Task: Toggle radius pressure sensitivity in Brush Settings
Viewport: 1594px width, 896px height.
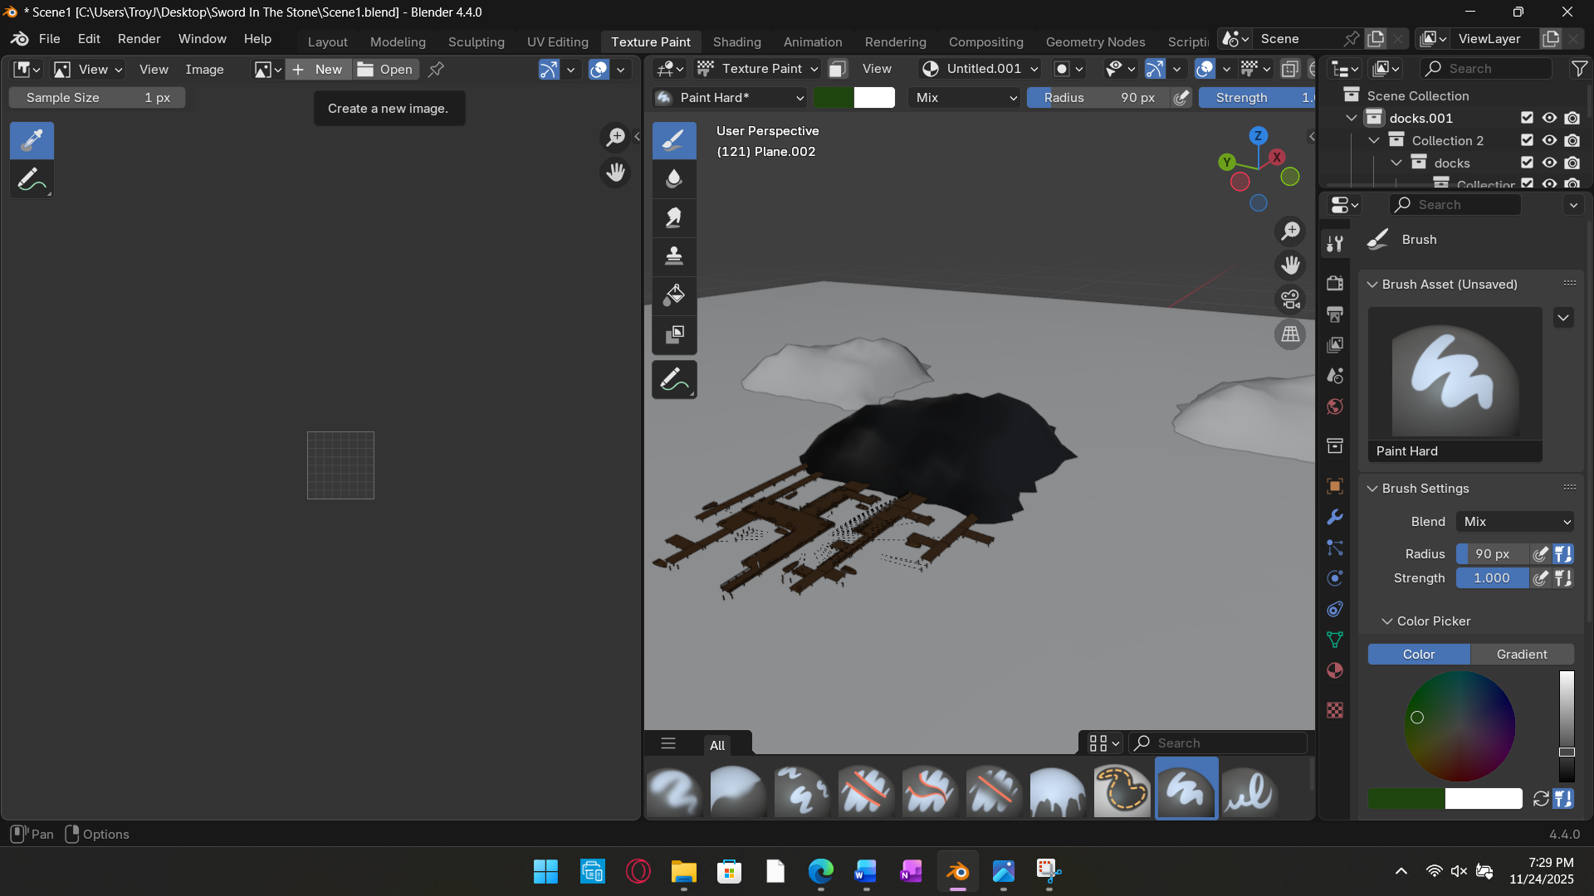Action: tap(1541, 553)
